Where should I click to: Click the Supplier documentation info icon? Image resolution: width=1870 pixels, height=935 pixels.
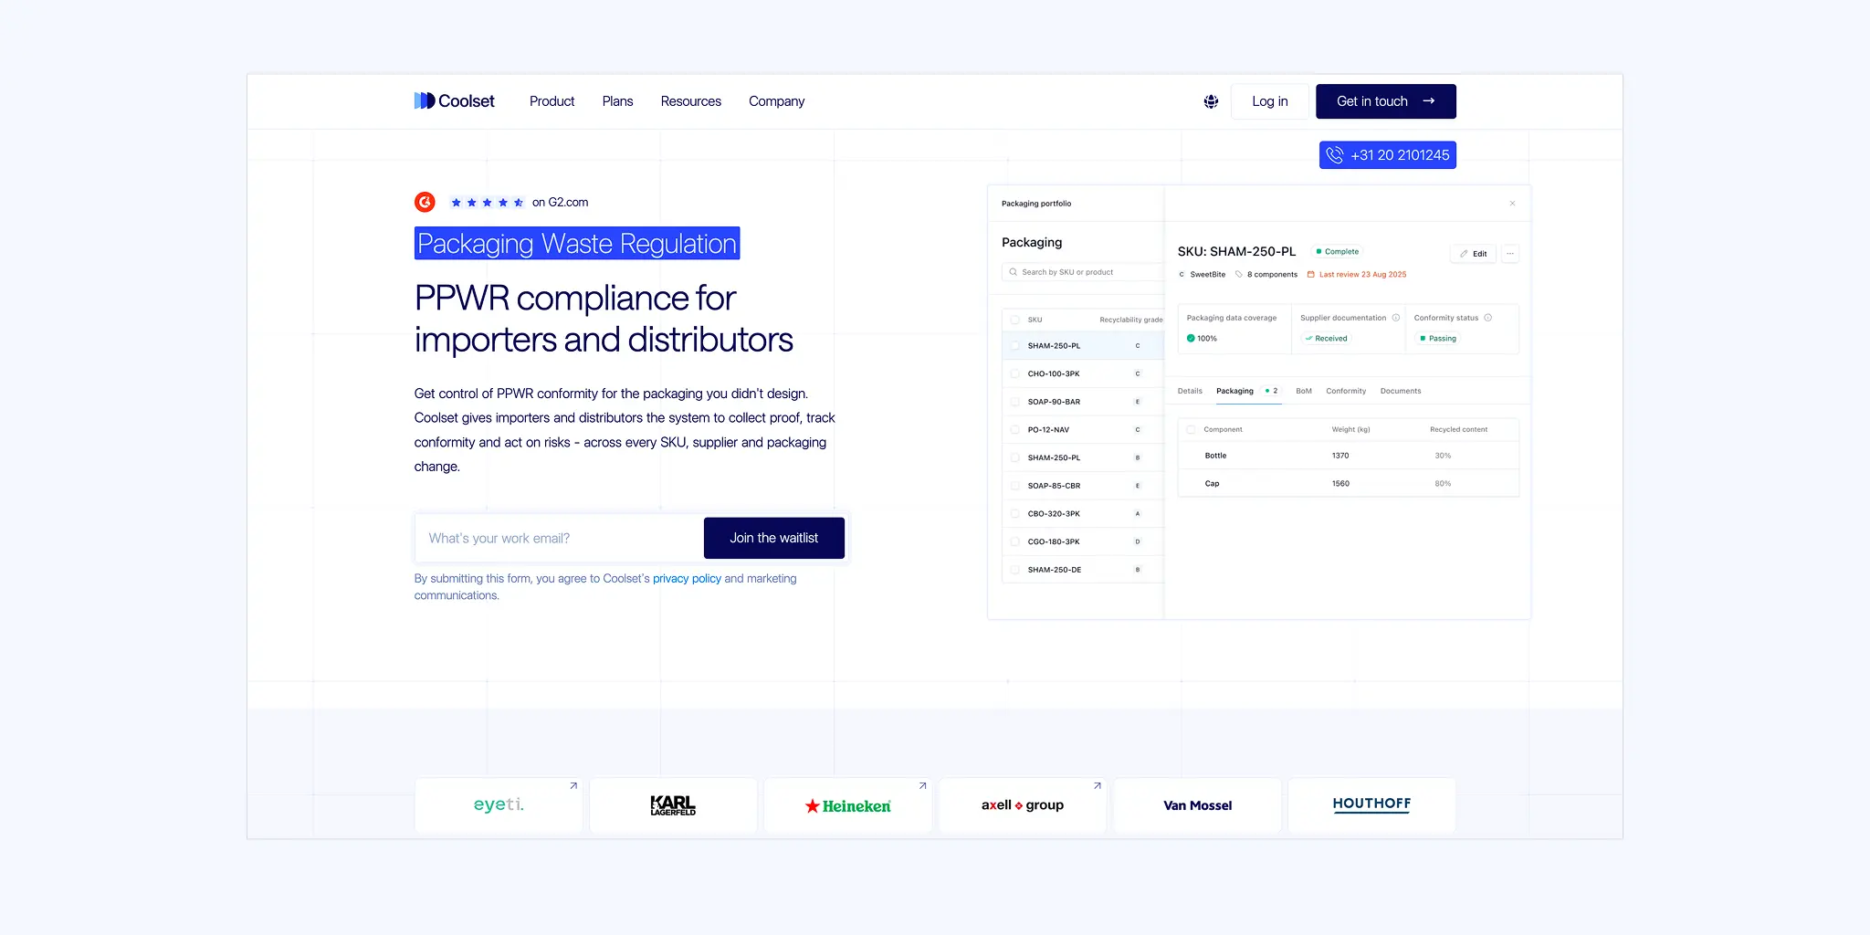point(1396,317)
